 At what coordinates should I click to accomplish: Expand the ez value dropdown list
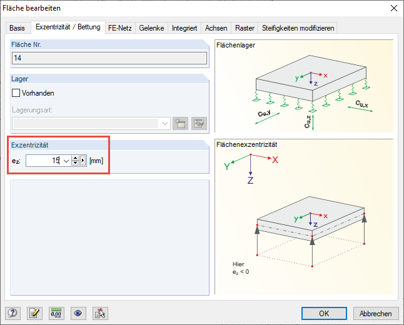pos(66,161)
